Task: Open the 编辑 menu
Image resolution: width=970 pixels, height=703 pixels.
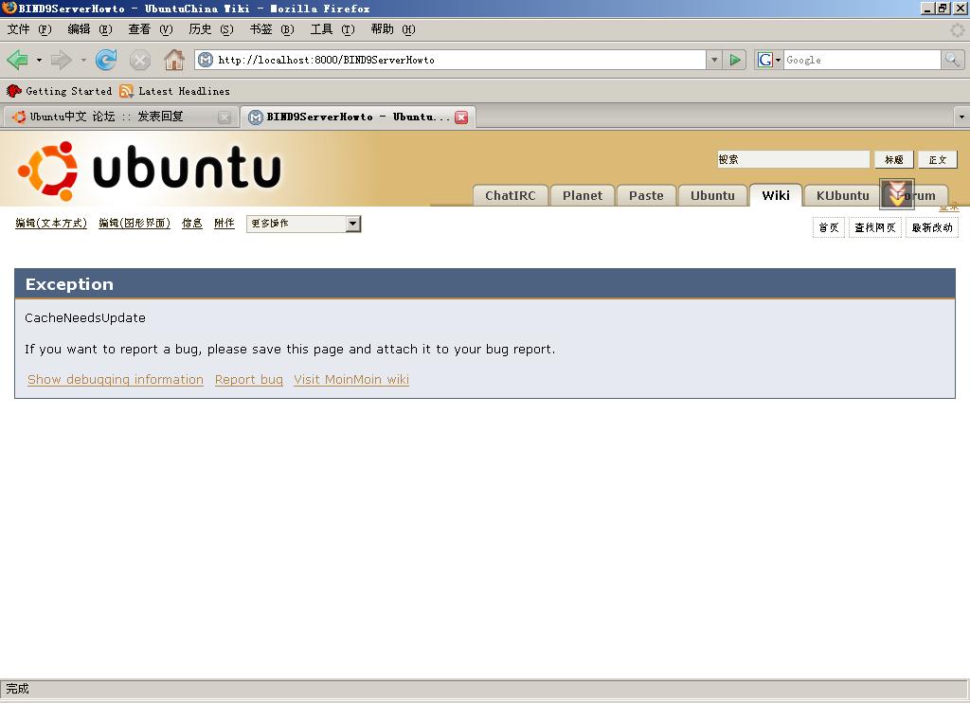Action: (x=90, y=29)
